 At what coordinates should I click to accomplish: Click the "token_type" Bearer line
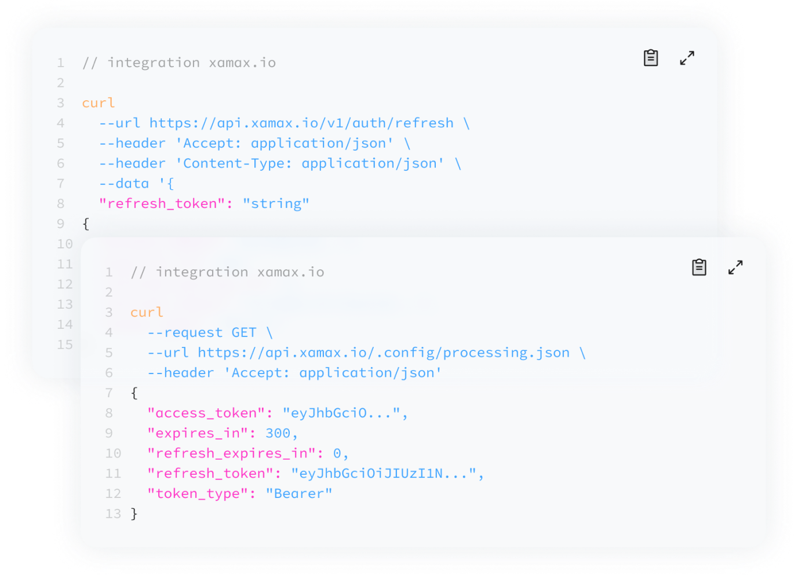tap(240, 493)
